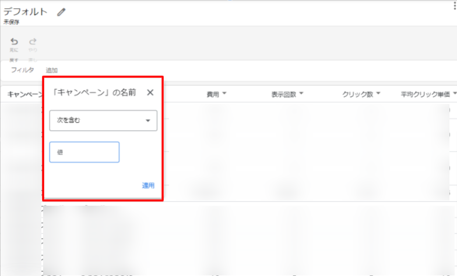Image resolution: width=457 pixels, height=276 pixels.
Task: Click the redo arrow icon
Action: pos(33,42)
